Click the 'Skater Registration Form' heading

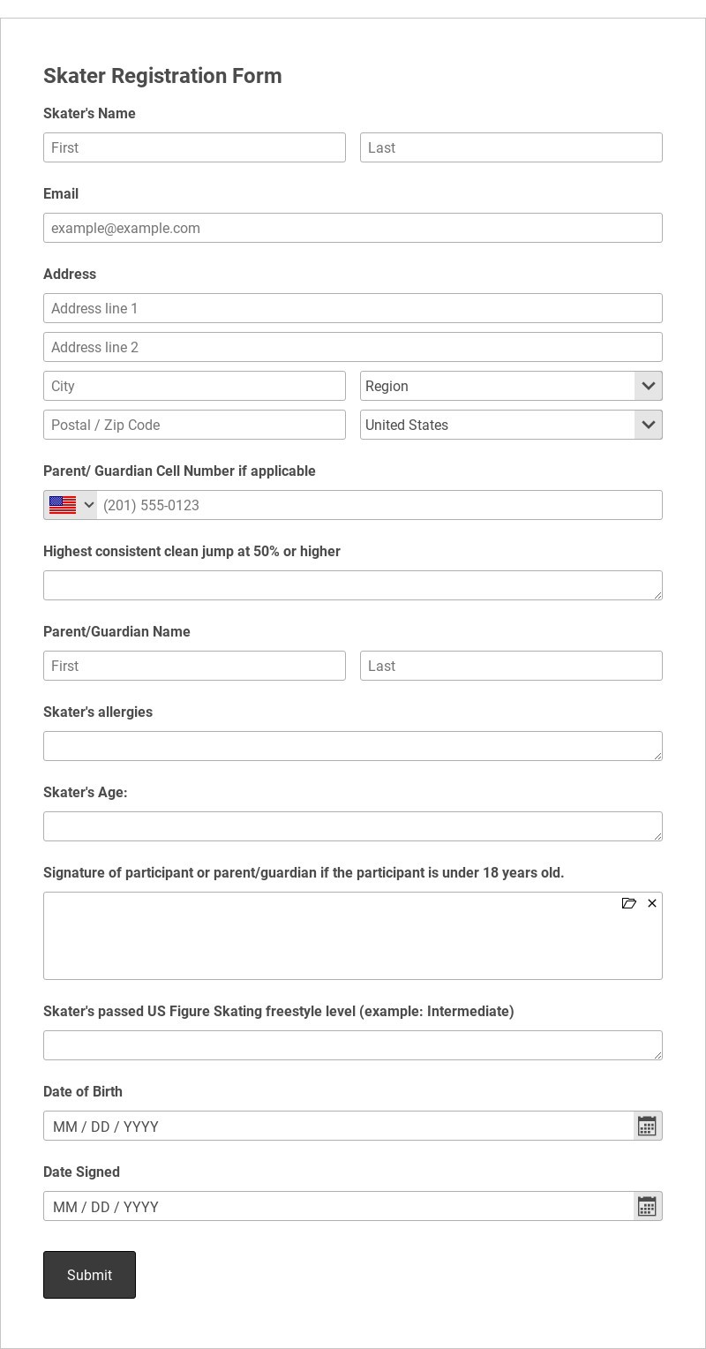pos(162,76)
